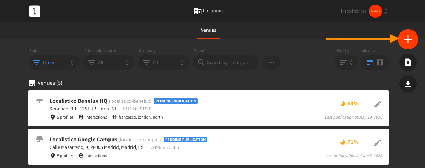Click the three-dots more filters button
The width and height of the screenshot is (425, 168).
271,62
